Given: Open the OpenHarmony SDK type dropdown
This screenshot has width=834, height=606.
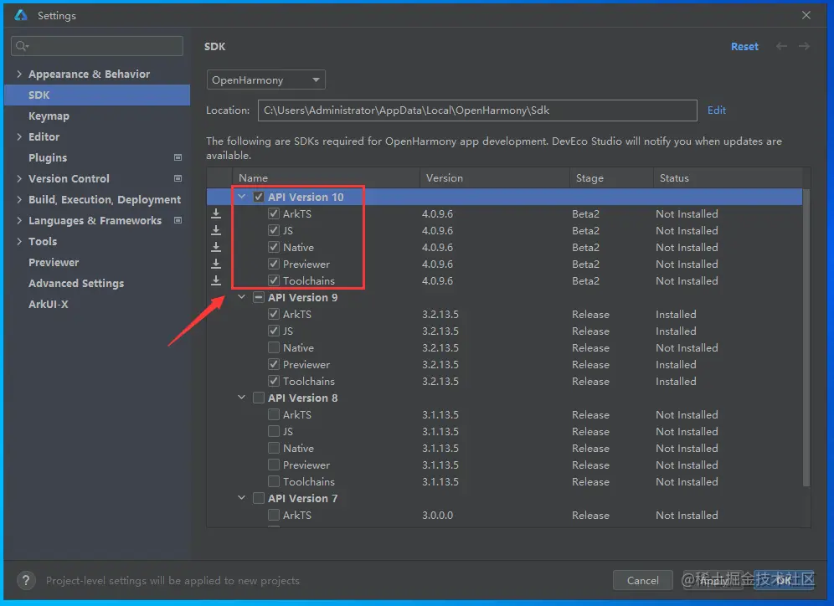Looking at the screenshot, I should point(265,80).
